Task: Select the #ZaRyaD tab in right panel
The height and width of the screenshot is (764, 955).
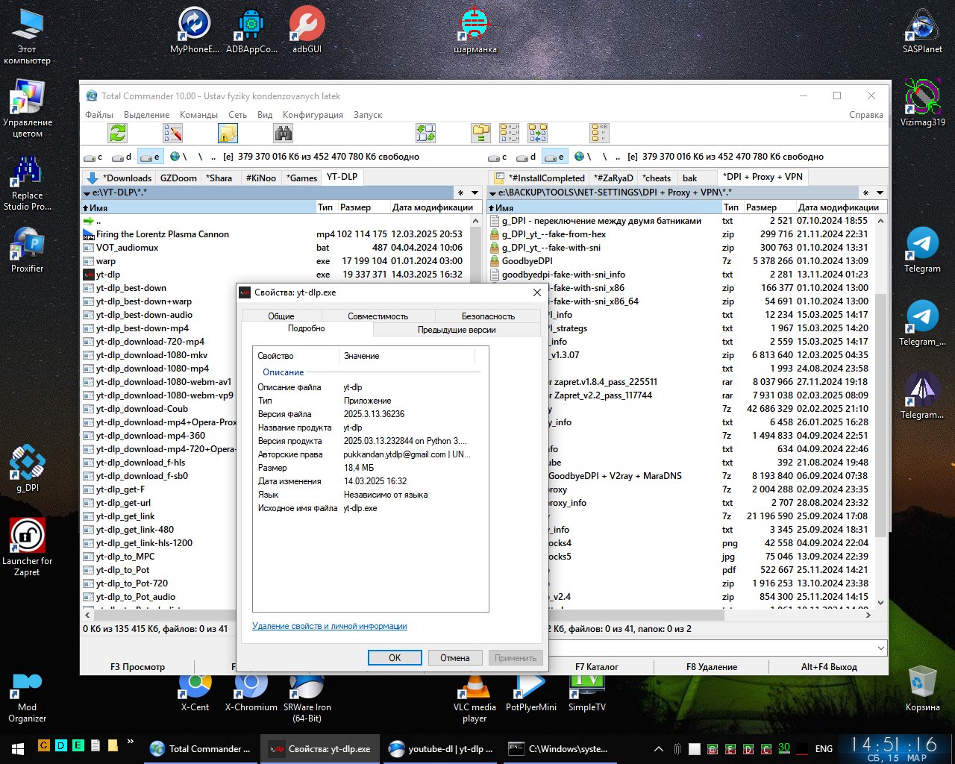Action: (613, 178)
